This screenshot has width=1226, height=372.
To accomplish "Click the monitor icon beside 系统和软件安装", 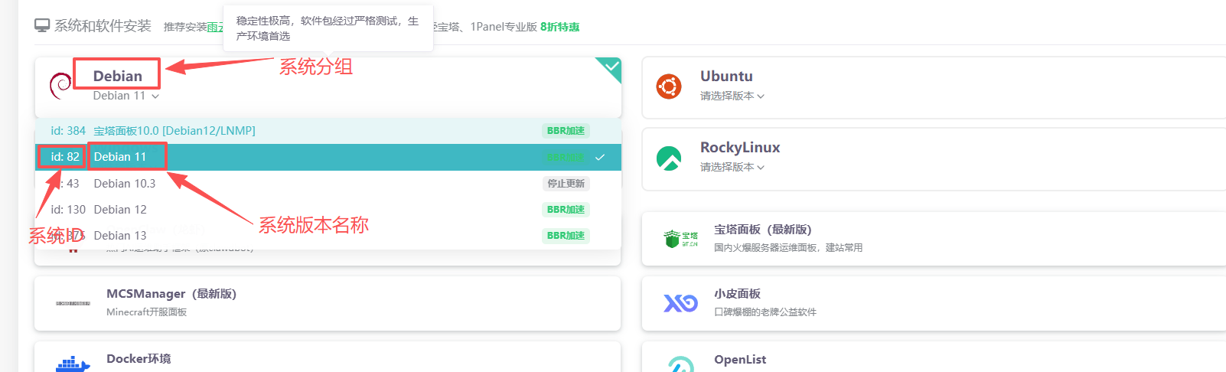I will (42, 26).
